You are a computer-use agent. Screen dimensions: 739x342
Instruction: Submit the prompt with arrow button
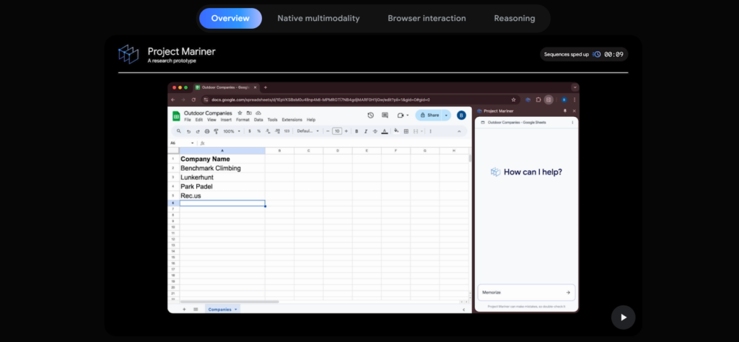pos(568,292)
